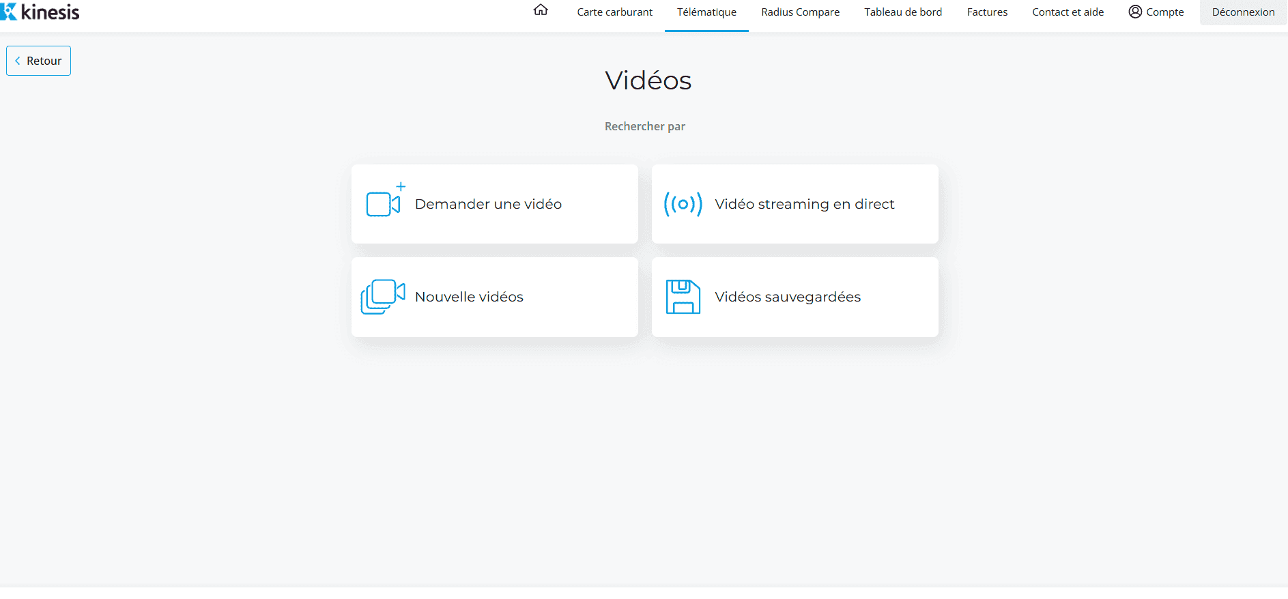The width and height of the screenshot is (1288, 599).
Task: Choose the Vidéo streaming en direct label
Action: point(804,204)
